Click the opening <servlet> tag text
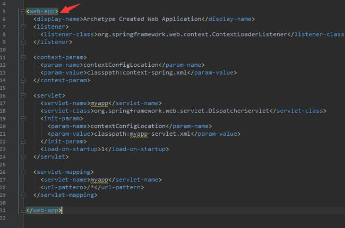The image size is (345, 228). 49,95
